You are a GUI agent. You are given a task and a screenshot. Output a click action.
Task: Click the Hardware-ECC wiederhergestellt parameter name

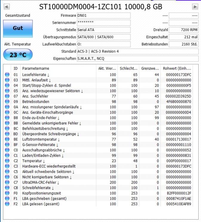(x=49, y=166)
